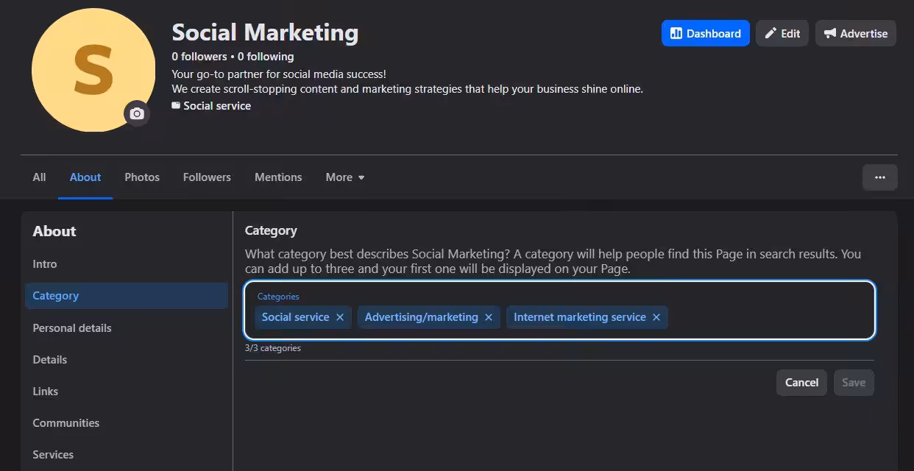Expand the More tab dropdown
914x471 pixels.
[x=345, y=177]
